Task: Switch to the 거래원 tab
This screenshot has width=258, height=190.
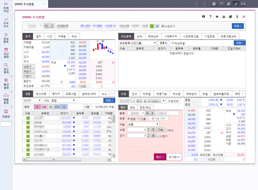Action: (62, 36)
